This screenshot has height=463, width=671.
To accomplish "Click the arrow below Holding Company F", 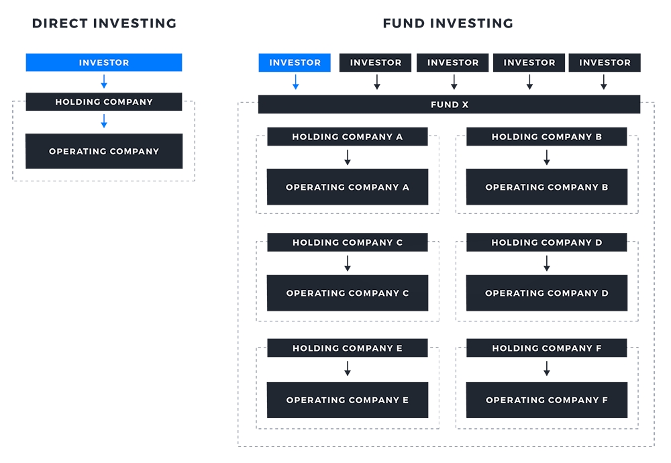I will click(547, 369).
